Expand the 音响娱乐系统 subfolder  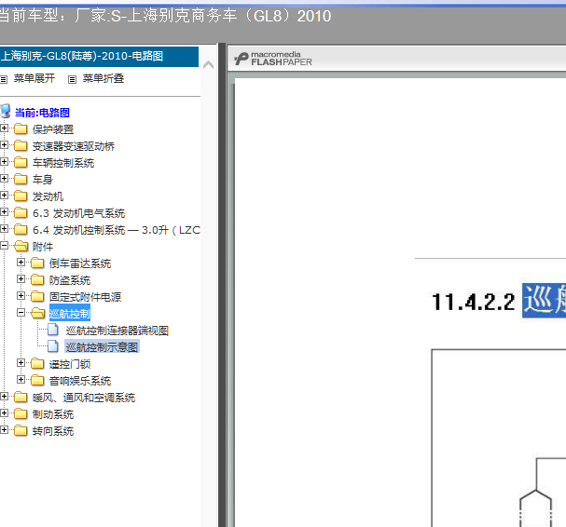pyautogui.click(x=21, y=380)
